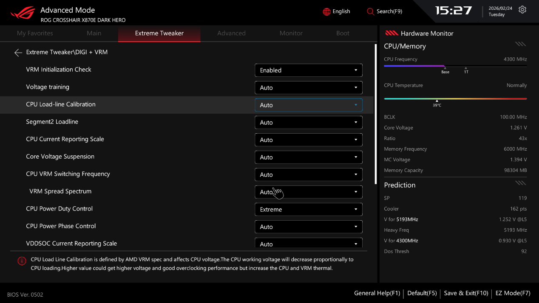This screenshot has width=539, height=303.
Task: Open the My Favorites tab
Action: (35, 33)
